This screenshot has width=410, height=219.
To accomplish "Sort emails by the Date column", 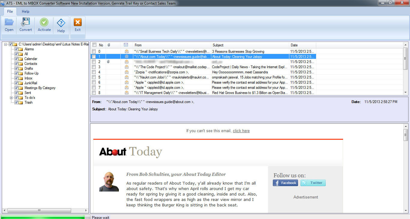I will 303,45.
